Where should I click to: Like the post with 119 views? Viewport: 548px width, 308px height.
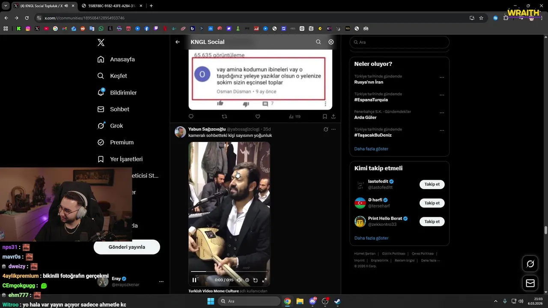258,116
